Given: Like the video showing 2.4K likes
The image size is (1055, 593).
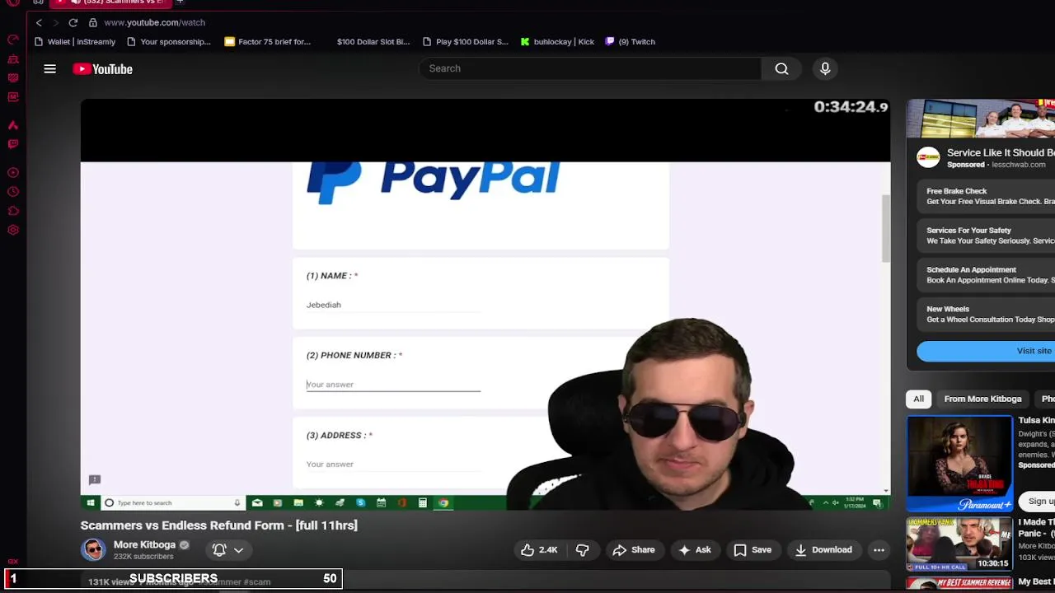Looking at the screenshot, I should click(x=539, y=550).
